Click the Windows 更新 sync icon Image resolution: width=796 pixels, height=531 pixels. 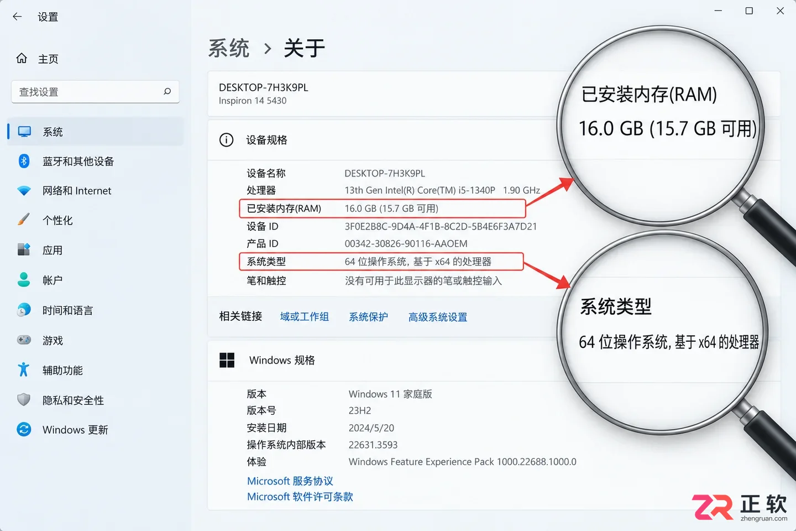point(24,429)
